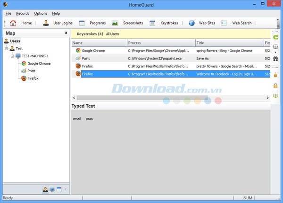Go to Home in the toolbar
This screenshot has height=203, width=283.
pyautogui.click(x=21, y=23)
